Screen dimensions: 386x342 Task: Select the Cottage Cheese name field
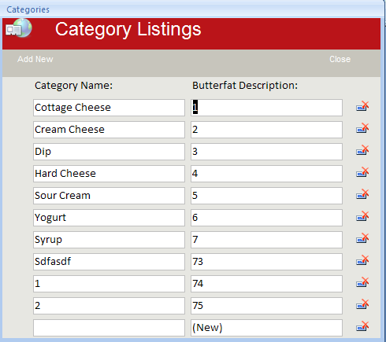pos(109,108)
